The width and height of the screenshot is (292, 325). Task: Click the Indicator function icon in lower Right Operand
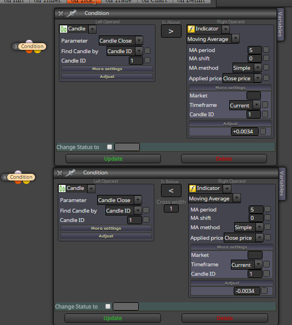tap(193, 188)
